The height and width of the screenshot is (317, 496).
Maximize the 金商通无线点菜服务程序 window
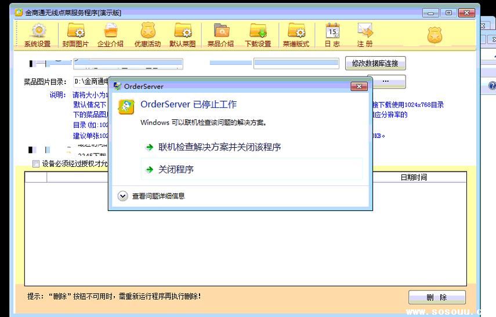click(x=448, y=13)
